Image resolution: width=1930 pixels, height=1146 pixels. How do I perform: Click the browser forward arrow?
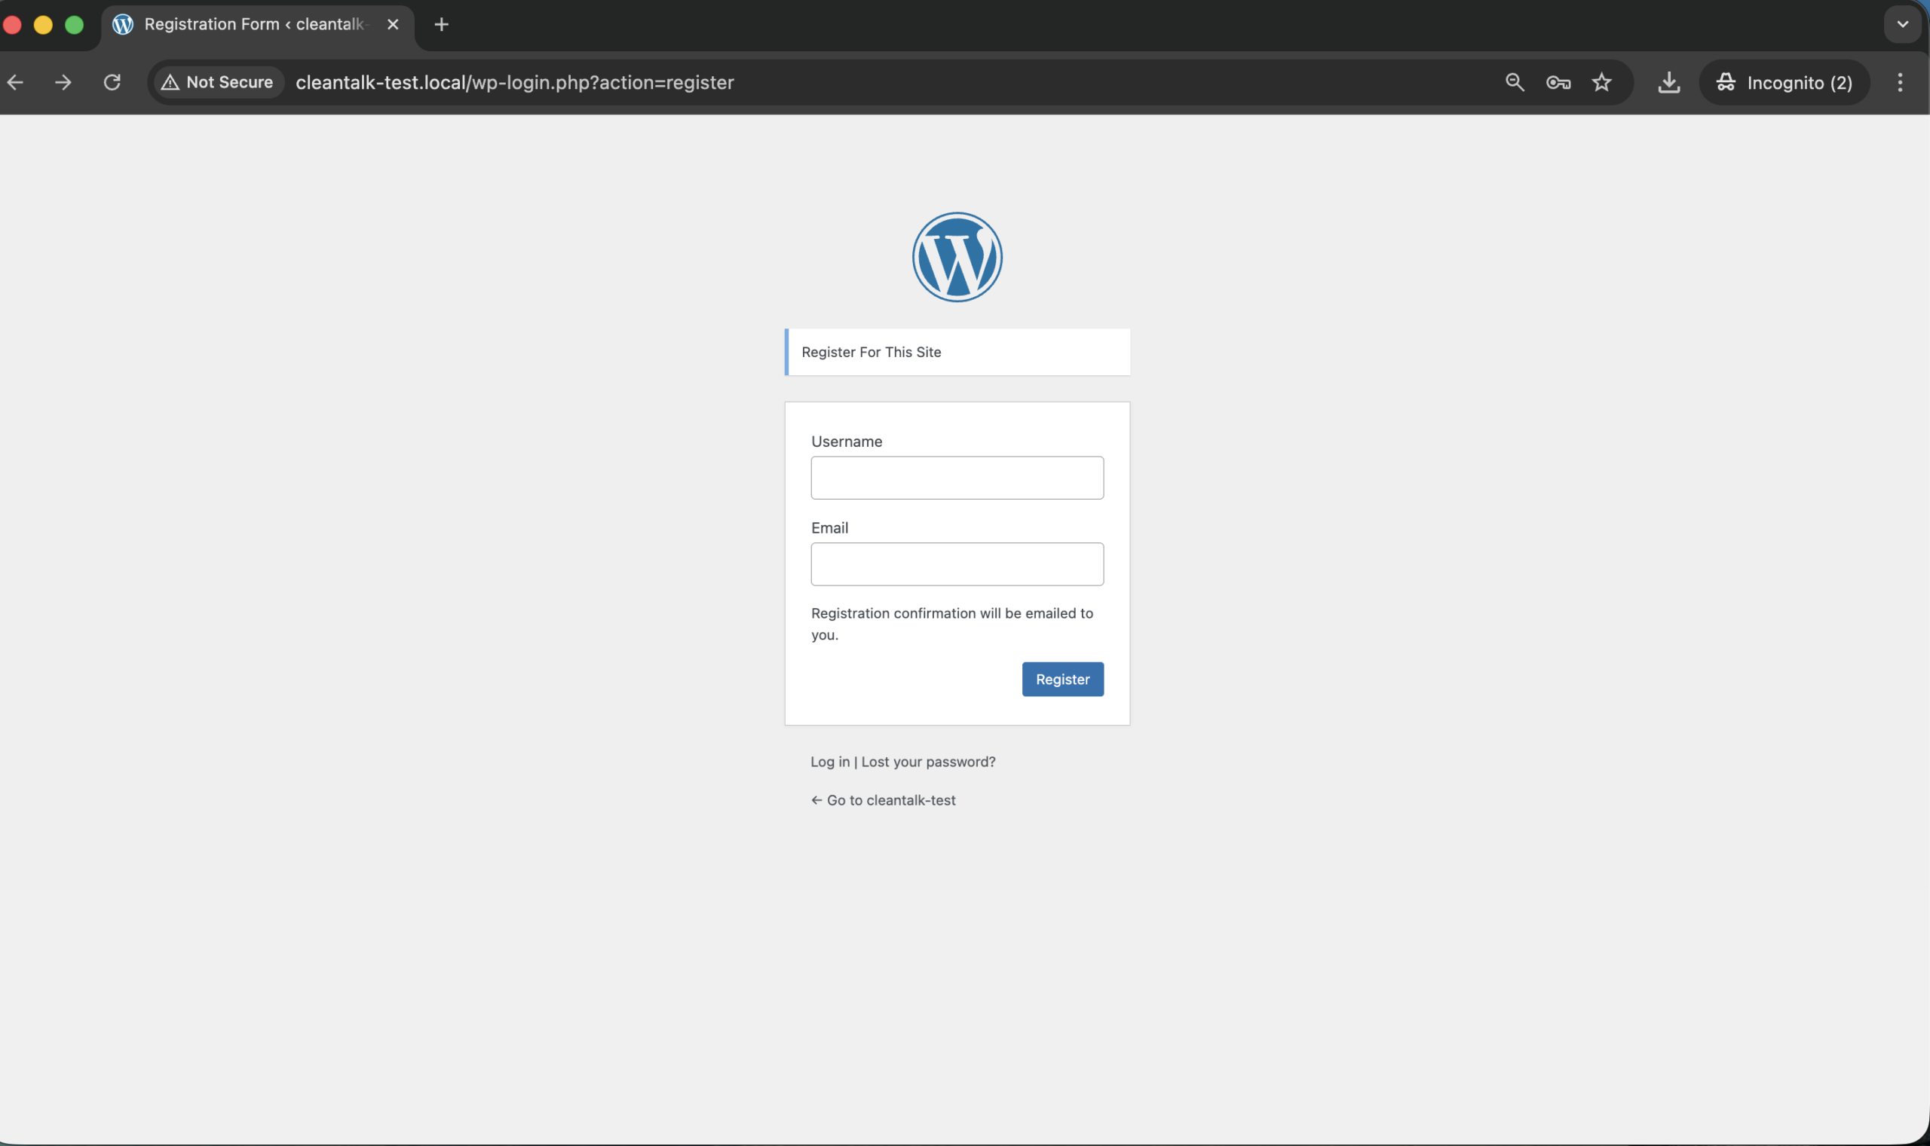[x=63, y=82]
